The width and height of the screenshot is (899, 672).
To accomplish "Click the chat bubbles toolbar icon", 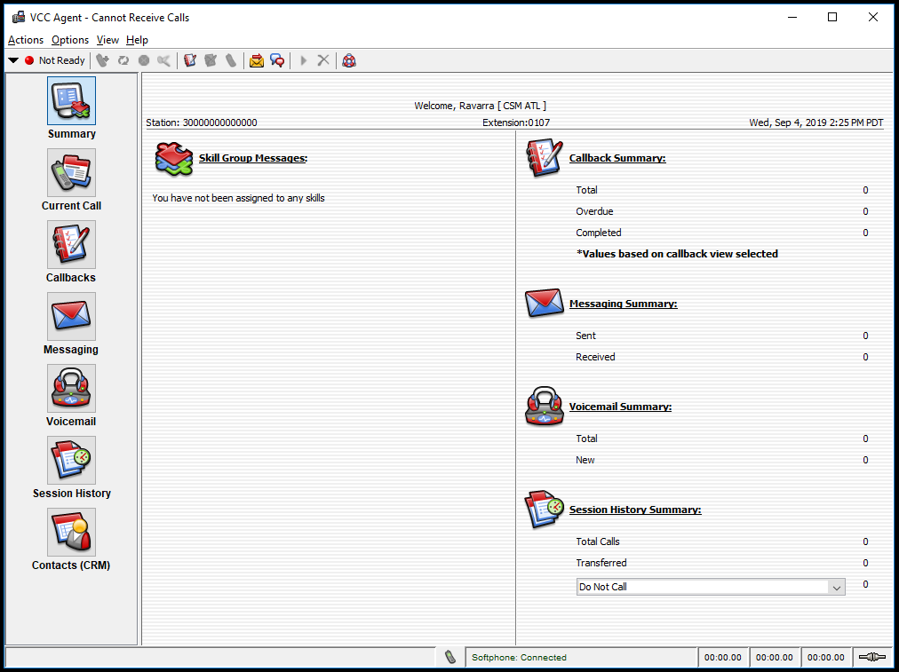I will pos(277,60).
